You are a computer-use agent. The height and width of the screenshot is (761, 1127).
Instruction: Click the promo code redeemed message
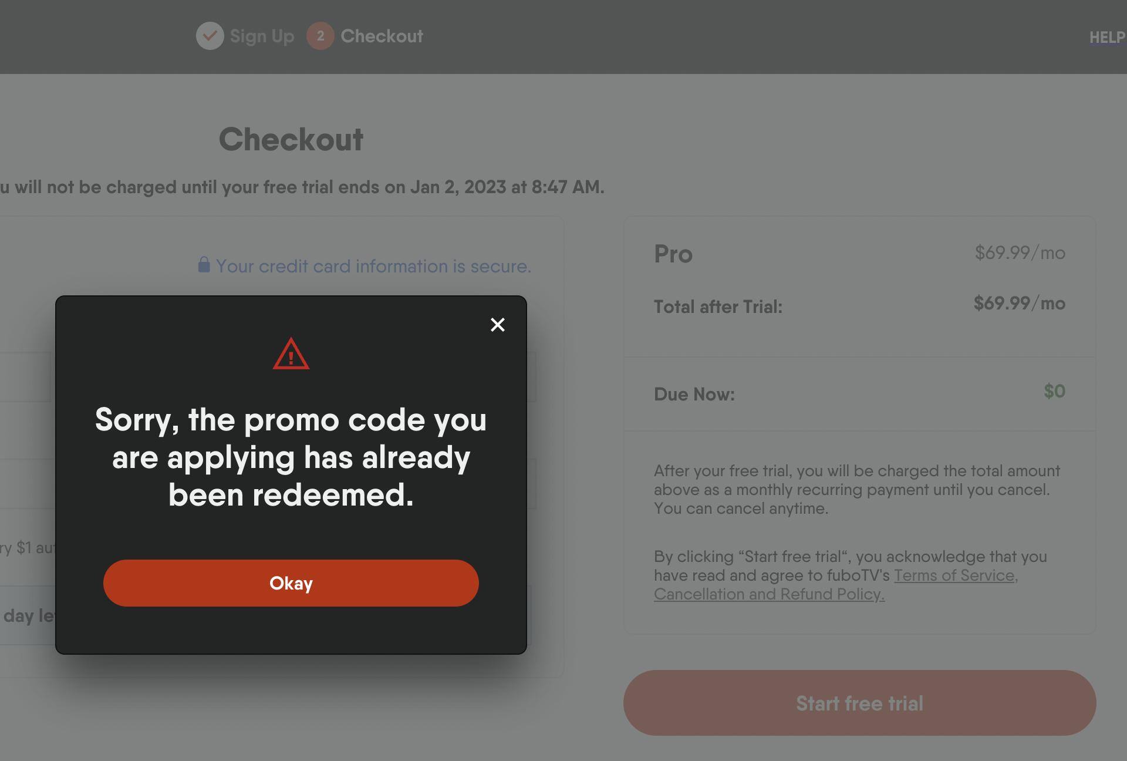291,457
